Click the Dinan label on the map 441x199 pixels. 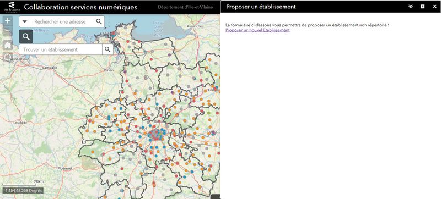coord(108,70)
